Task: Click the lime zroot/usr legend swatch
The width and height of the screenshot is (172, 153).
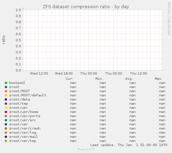Action: click(6, 108)
